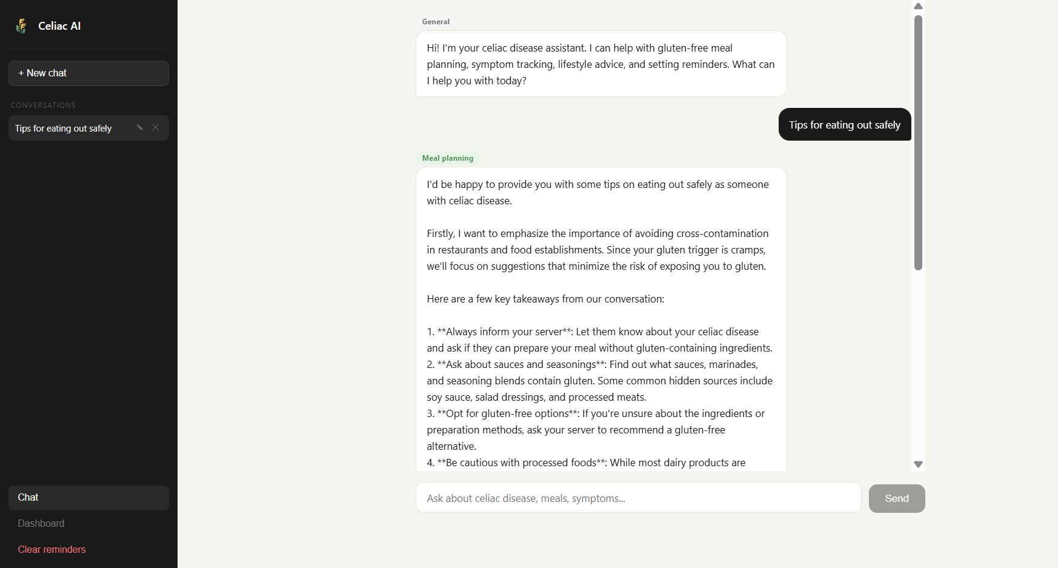Viewport: 1058px width, 568px height.
Task: Click the scrollbar down arrow
Action: pos(918,464)
